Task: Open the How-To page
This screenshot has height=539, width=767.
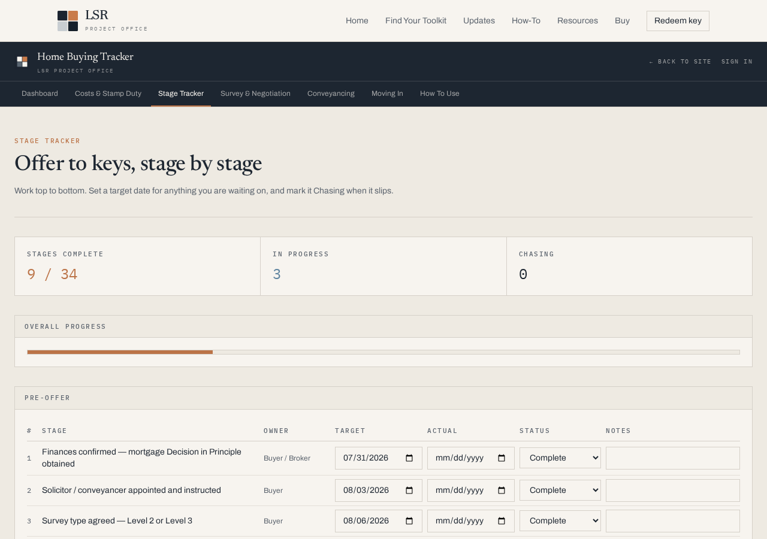Action: tap(526, 21)
